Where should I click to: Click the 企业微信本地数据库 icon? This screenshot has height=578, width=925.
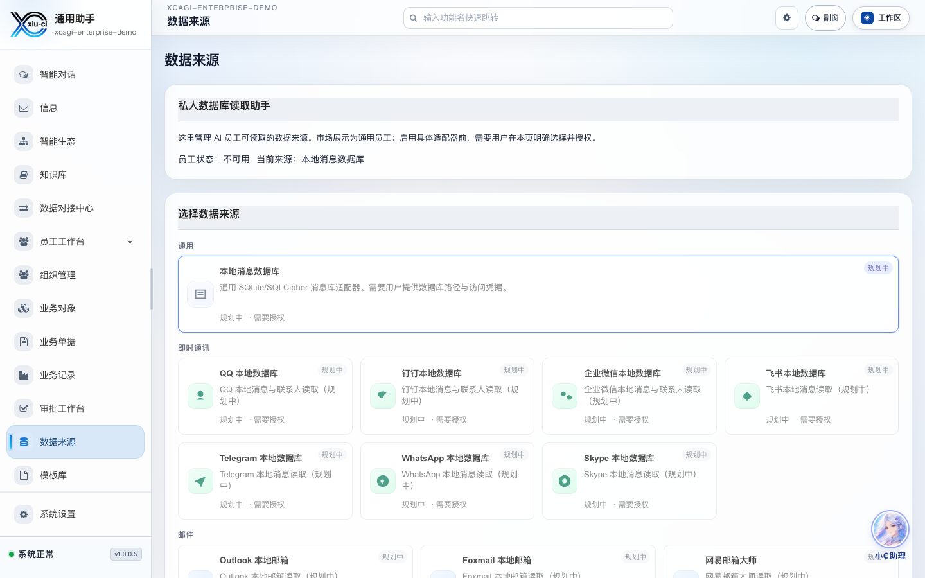[x=565, y=396]
